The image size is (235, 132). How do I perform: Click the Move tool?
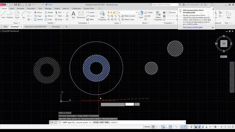38,12
